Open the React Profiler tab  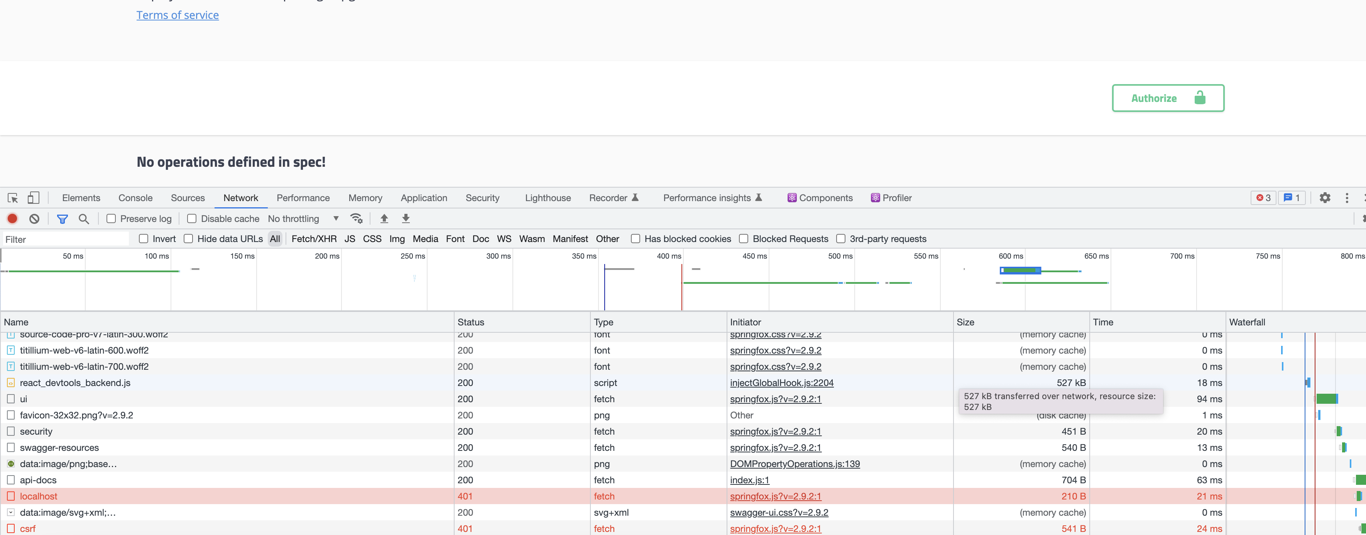pos(891,198)
